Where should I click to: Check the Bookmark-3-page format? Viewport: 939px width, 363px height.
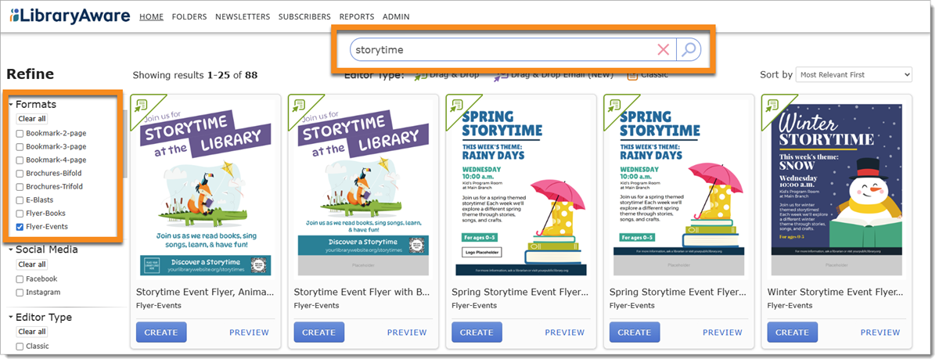point(20,146)
